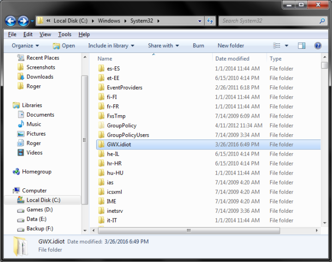Select Local Disk (C:) in address bar
This screenshot has width=332, height=262.
point(70,21)
